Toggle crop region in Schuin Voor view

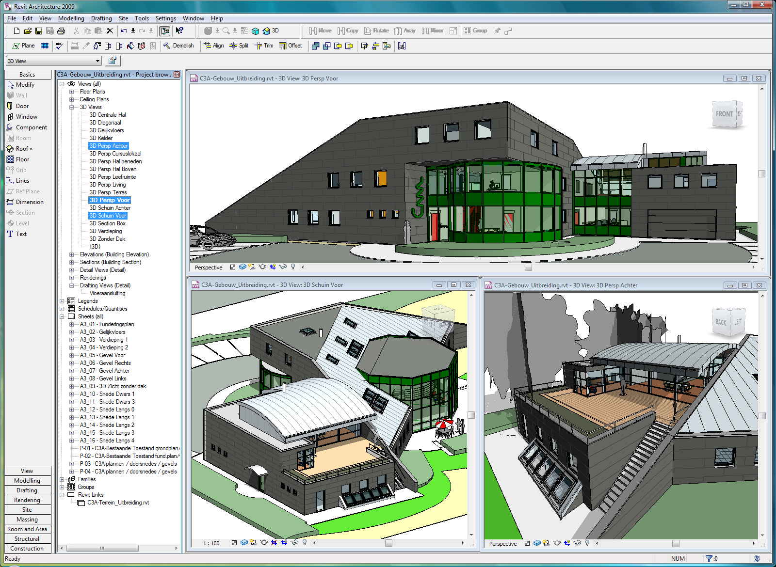pyautogui.click(x=284, y=543)
